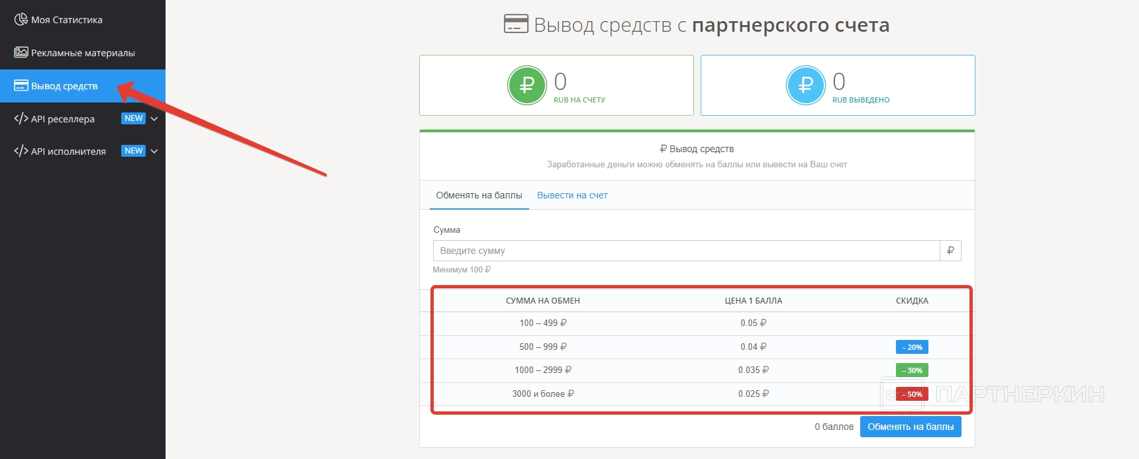Click the Введите сумму input field
The image size is (1139, 459).
[x=687, y=251]
